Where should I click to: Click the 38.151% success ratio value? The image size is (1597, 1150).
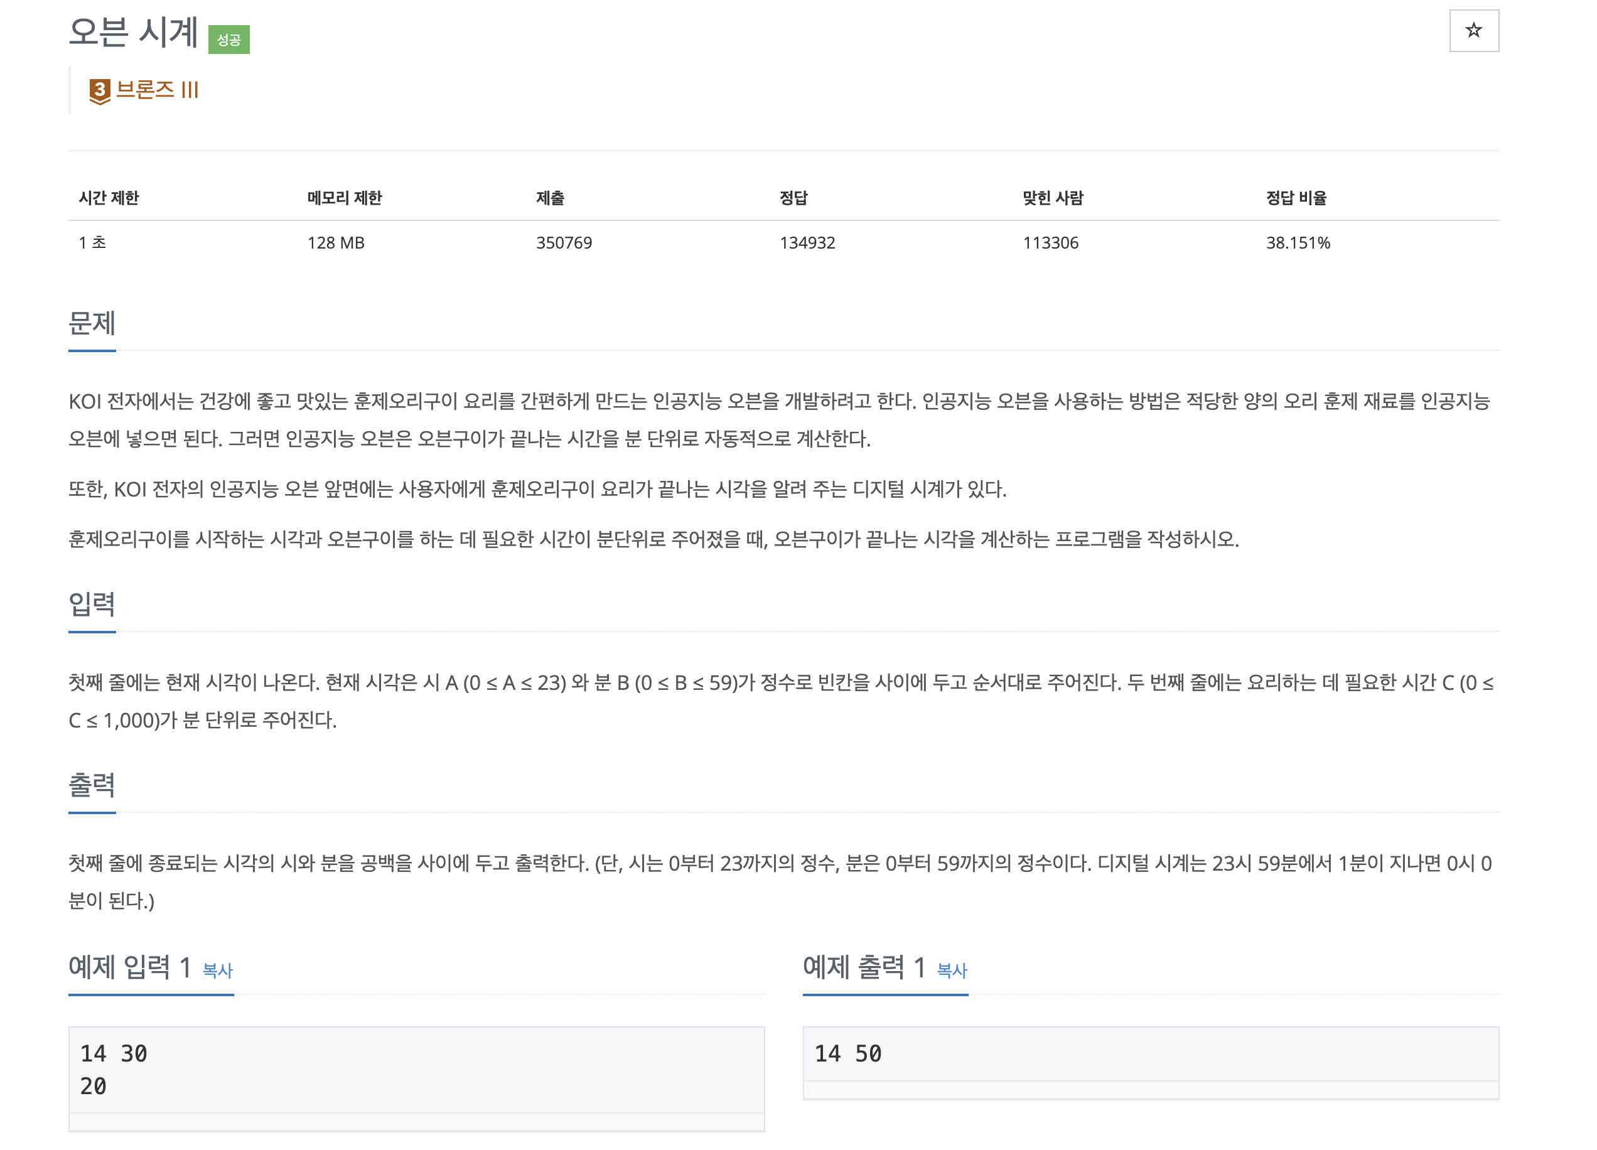pyautogui.click(x=1298, y=243)
